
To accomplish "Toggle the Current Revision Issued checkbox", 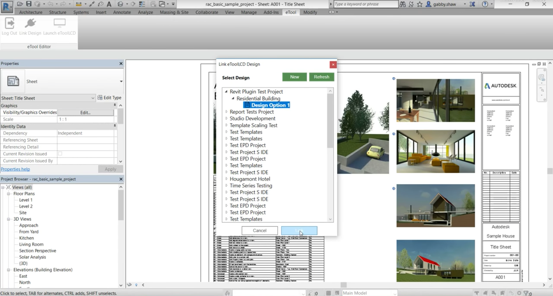I will [60, 154].
